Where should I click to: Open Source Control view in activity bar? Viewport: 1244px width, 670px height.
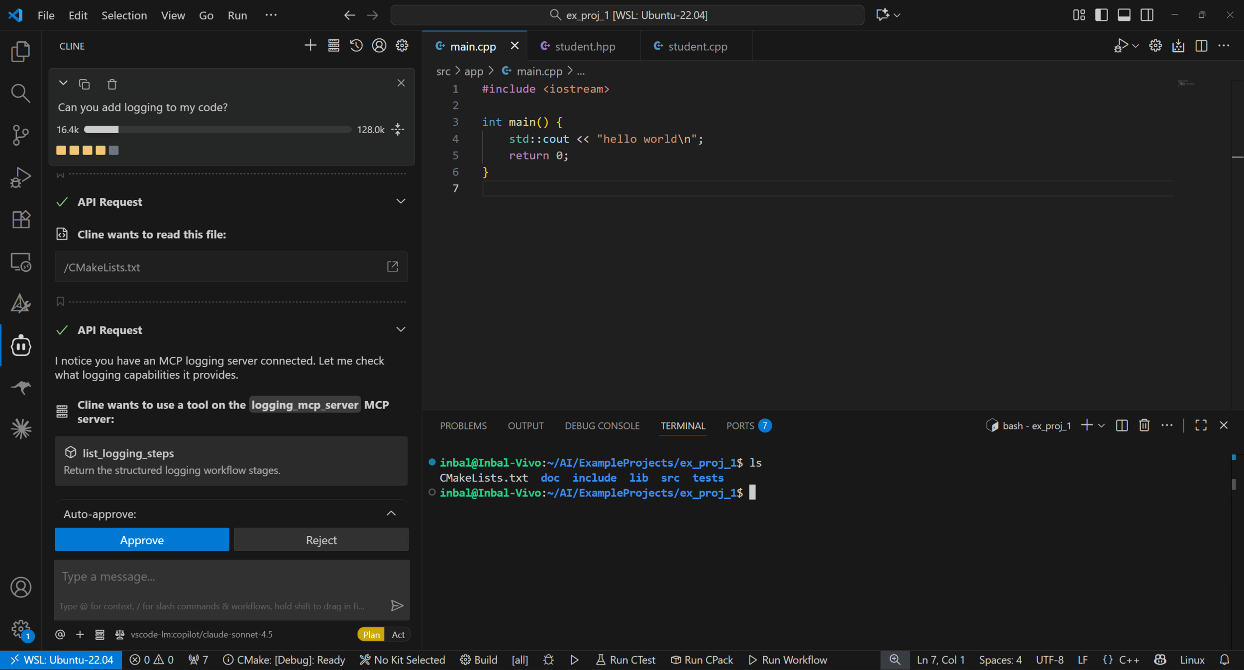point(20,135)
